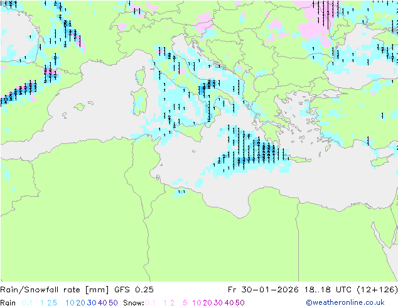Screen dimensions: 398x308
Task: Click the Snow legend value 0.1
Action: tap(150, 303)
